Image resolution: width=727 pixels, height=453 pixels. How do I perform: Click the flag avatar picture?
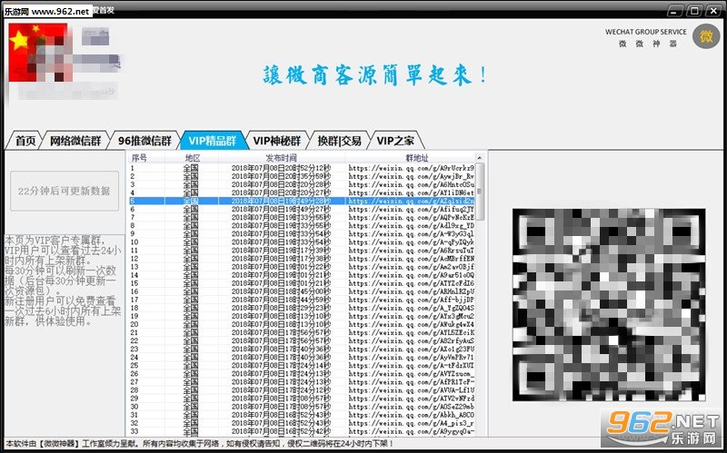[38, 53]
